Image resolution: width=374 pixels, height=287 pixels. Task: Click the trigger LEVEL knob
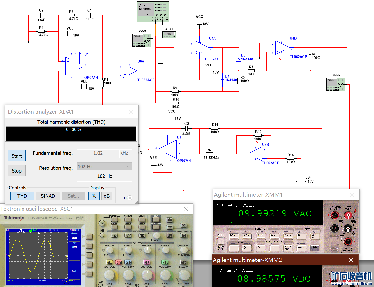[156, 235]
